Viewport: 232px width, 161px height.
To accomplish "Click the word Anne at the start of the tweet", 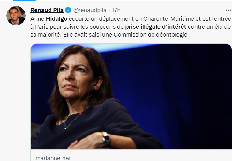I will click(37, 19).
